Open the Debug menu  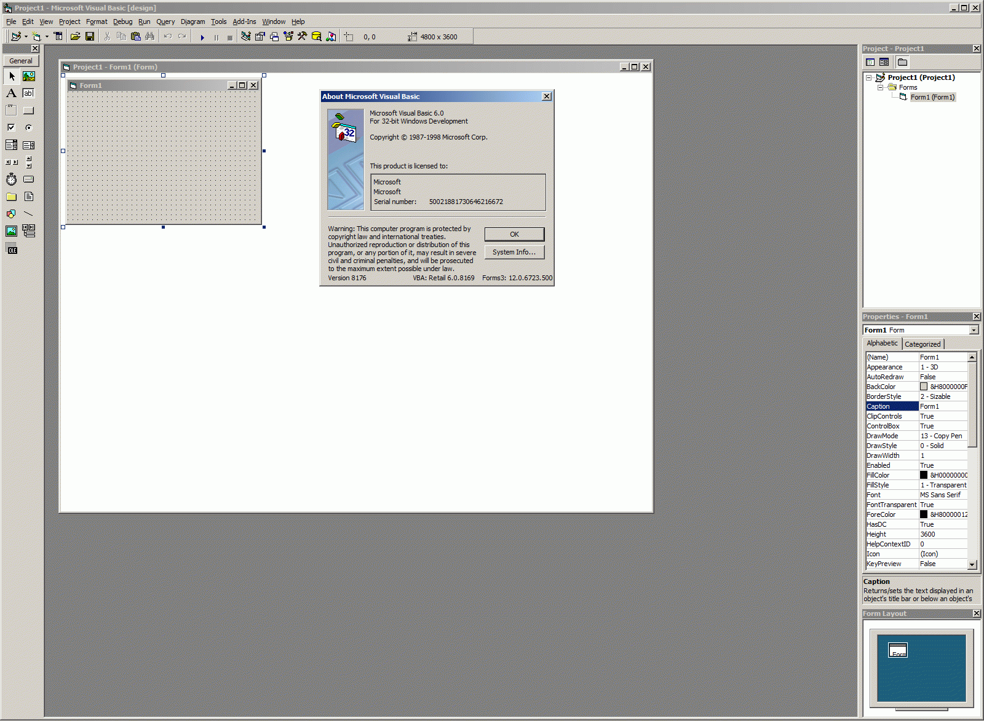pyautogui.click(x=123, y=22)
